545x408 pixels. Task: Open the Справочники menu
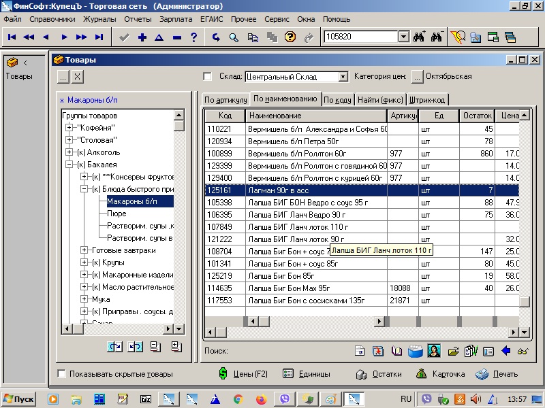pyautogui.click(x=52, y=19)
